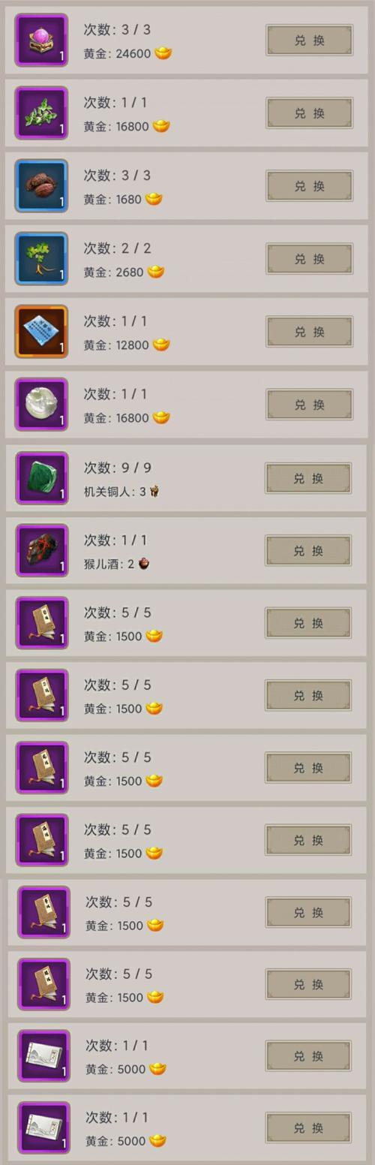This screenshot has height=1165, width=375.
Task: Tap the blue letter item on orange background
Action: pyautogui.click(x=41, y=331)
